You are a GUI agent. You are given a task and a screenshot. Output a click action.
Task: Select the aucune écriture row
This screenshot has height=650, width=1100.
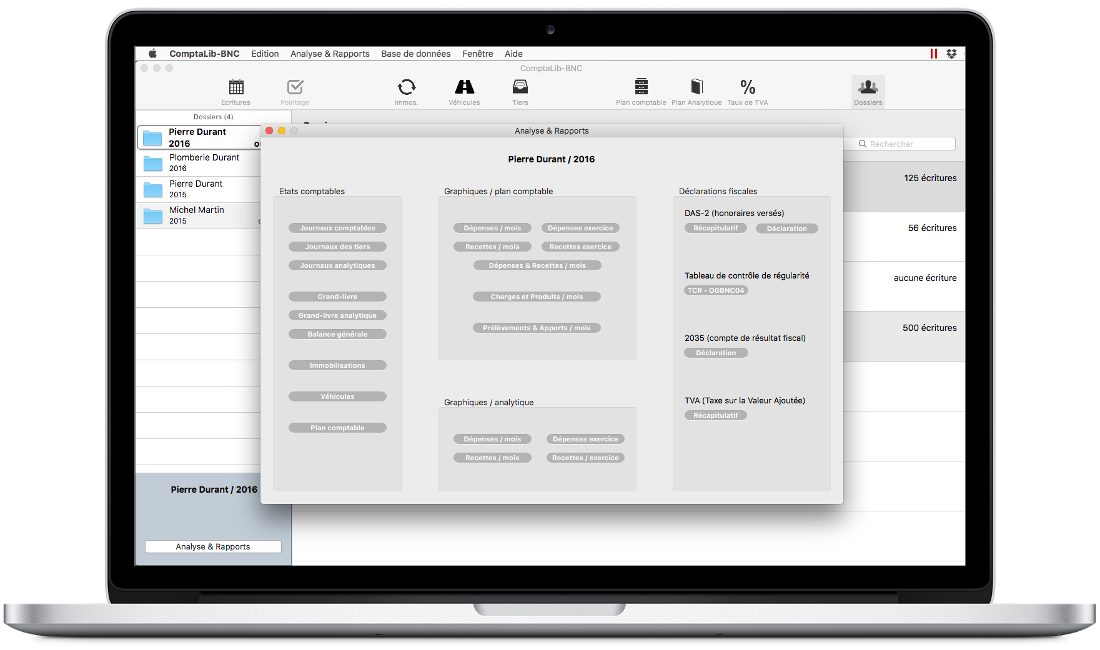point(904,286)
